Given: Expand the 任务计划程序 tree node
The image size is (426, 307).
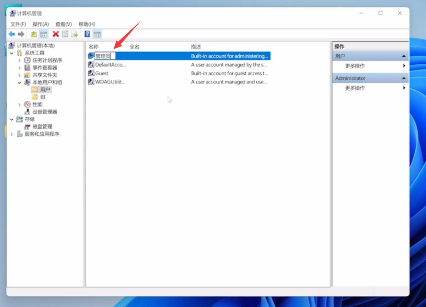Looking at the screenshot, I should [x=20, y=60].
